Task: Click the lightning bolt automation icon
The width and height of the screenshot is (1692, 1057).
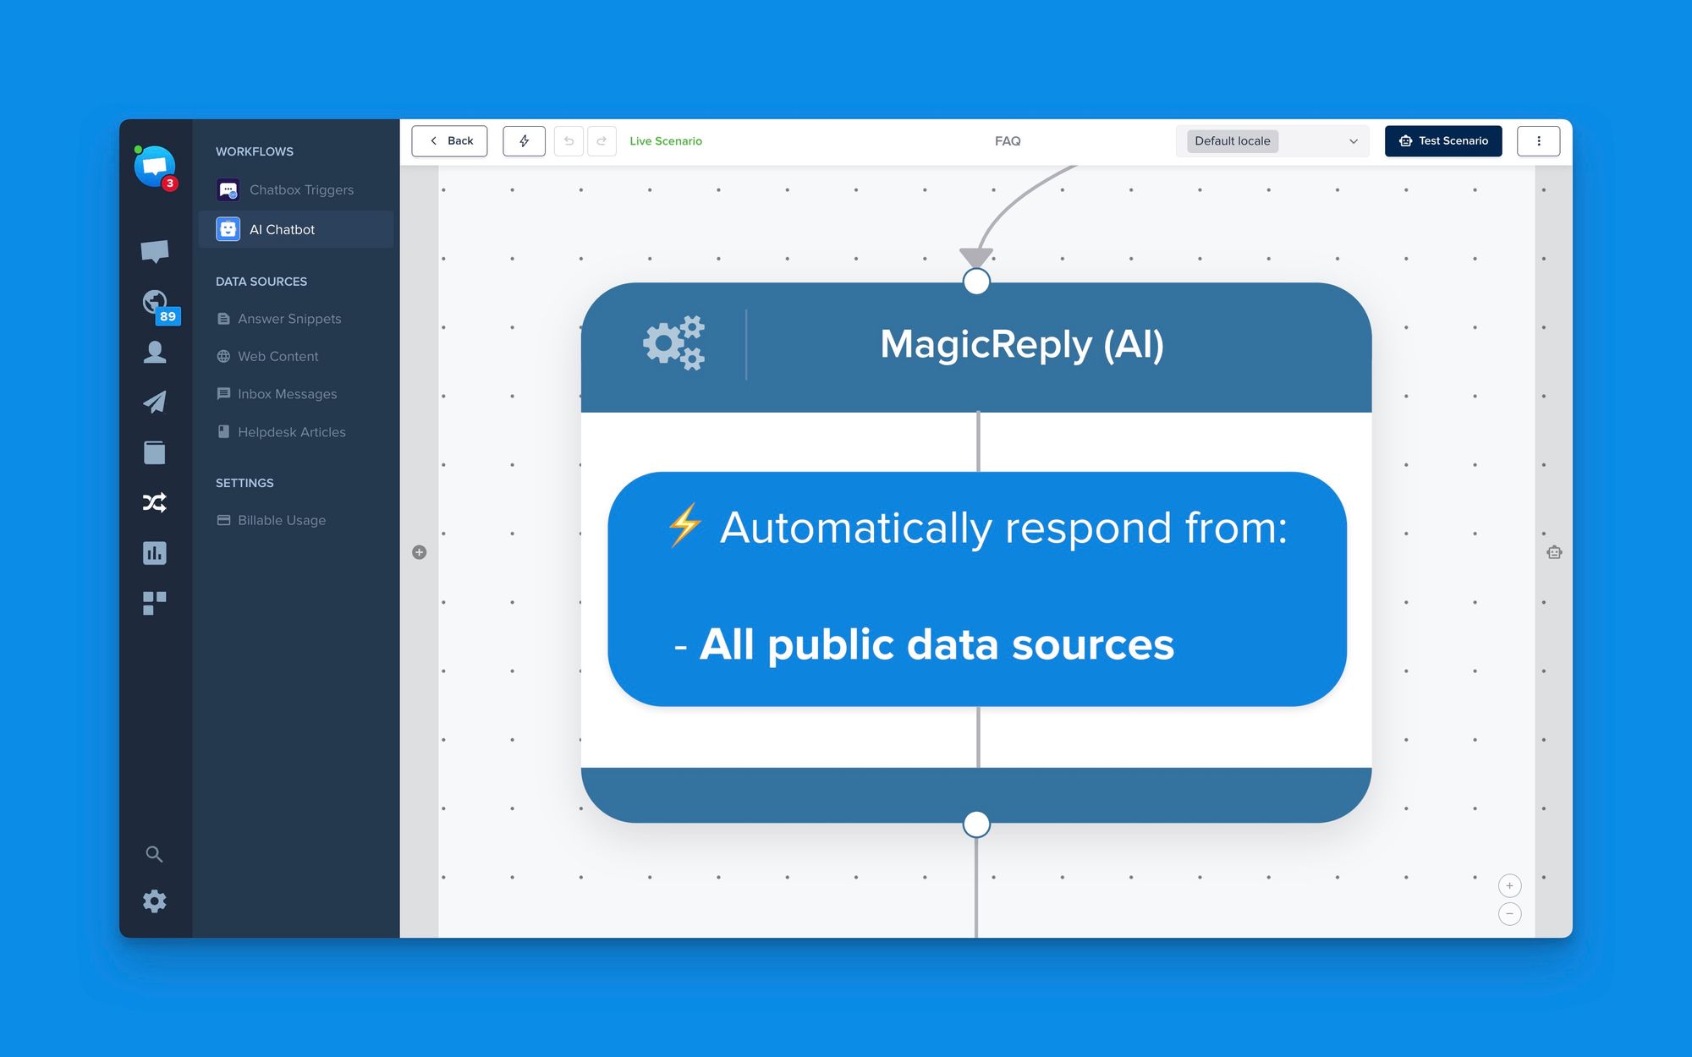Action: [x=524, y=140]
